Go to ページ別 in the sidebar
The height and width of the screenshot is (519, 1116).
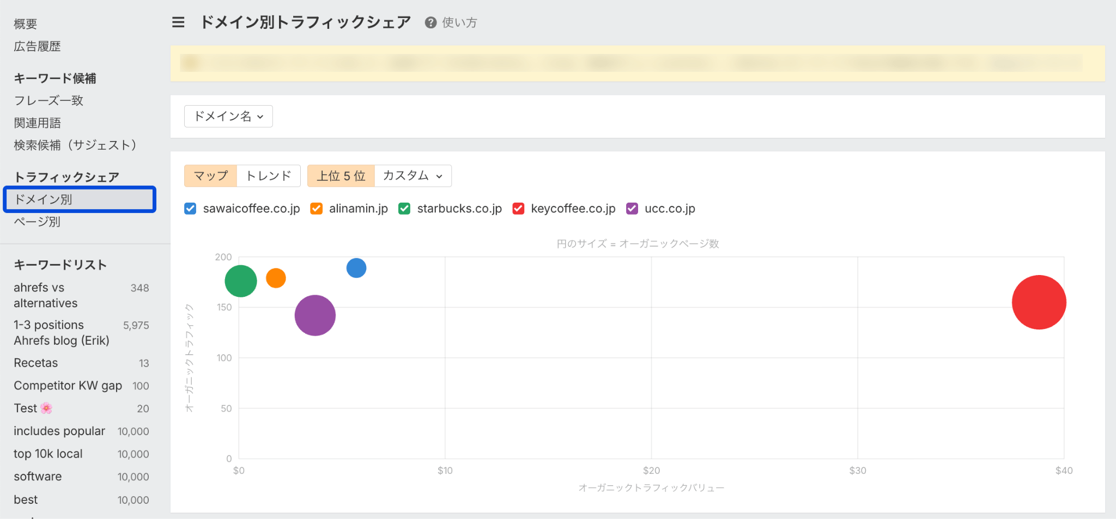pos(37,222)
